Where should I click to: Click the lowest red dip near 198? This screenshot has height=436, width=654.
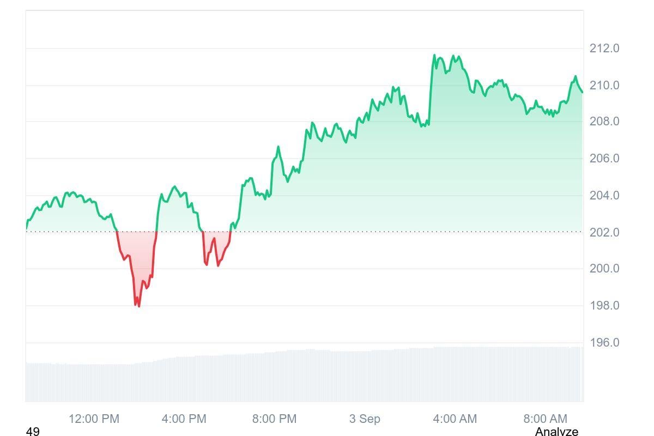(x=138, y=305)
